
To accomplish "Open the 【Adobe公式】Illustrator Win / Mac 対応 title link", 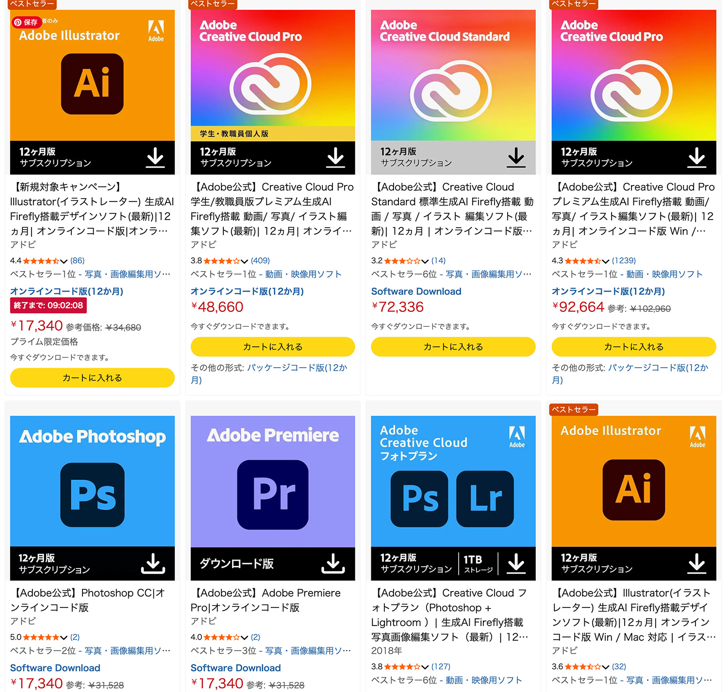I will 634,615.
